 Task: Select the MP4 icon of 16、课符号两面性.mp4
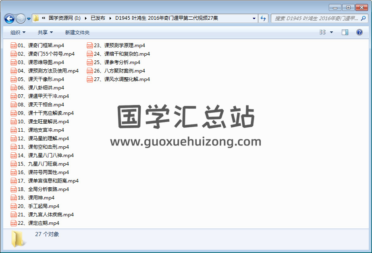[x=14, y=172]
